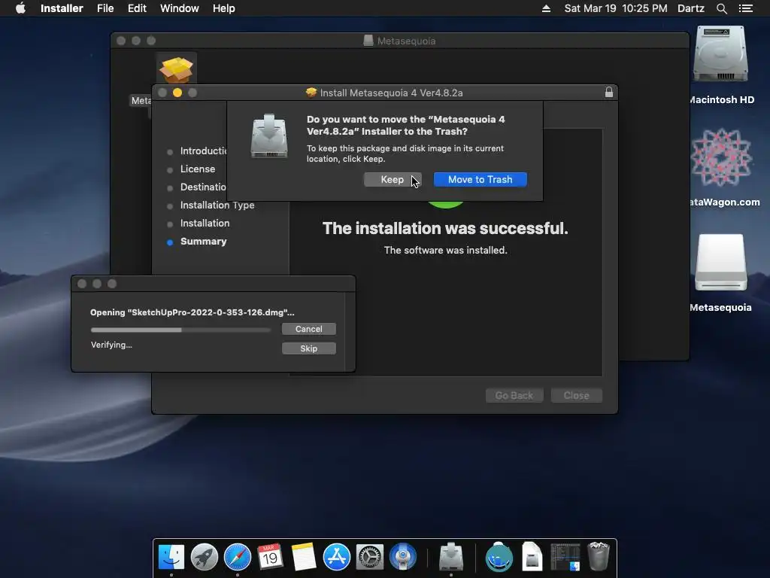Click the Introduction step in sidebar
Screen dimensions: 770x578
(x=203, y=151)
